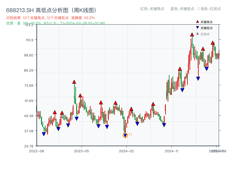The height and width of the screenshot is (182, 243).
Task: Click the blue low-point marker at the 2022 bottom
Action: [44, 134]
